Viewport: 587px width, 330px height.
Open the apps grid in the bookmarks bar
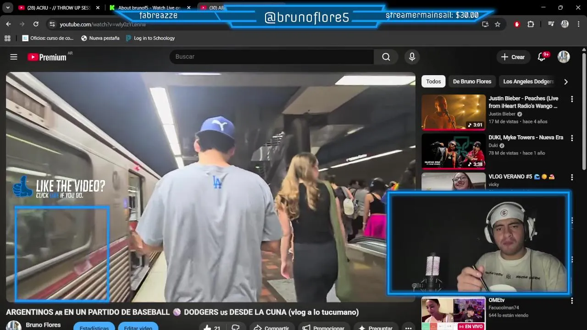(7, 38)
